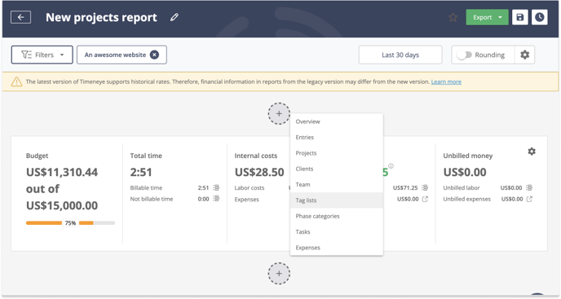Choose Entries from the menu

click(x=336, y=138)
